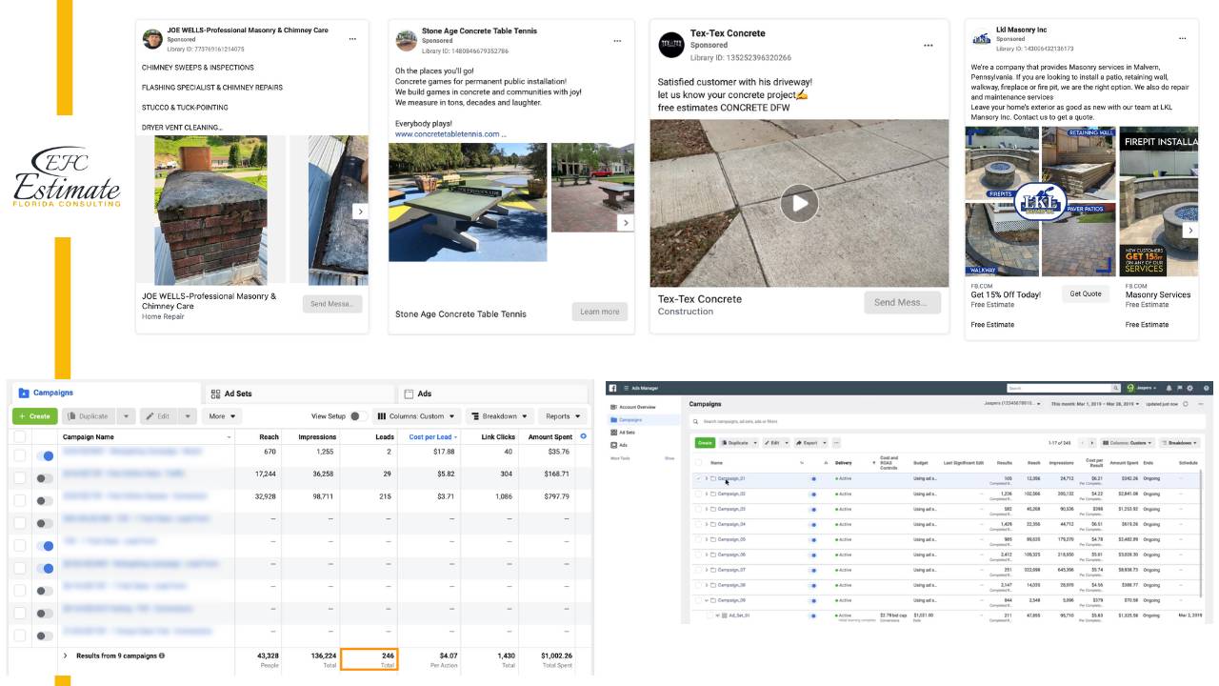1219x686 pixels.
Task: Open Account Overview in right sidebar
Action: (x=637, y=407)
